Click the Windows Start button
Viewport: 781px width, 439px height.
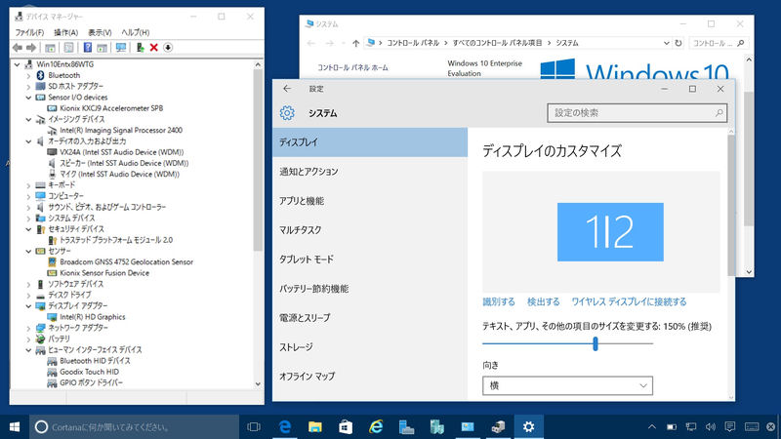tap(15, 426)
